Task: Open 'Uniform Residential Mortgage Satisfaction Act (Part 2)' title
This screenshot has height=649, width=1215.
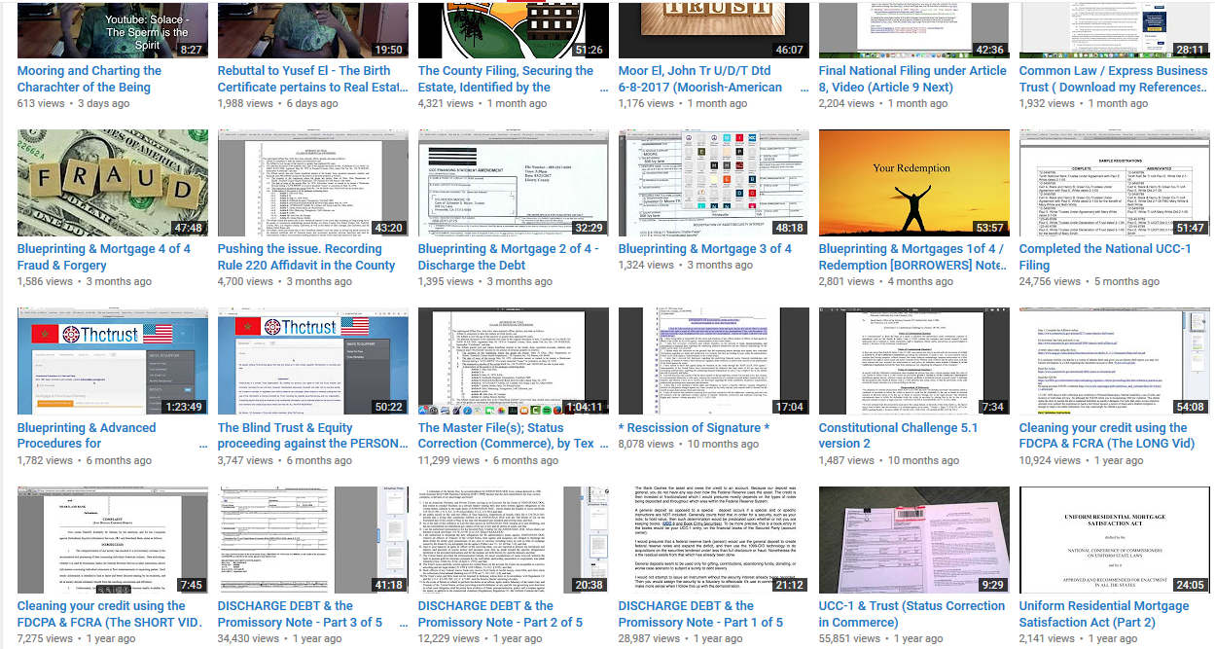Action: 1104,613
